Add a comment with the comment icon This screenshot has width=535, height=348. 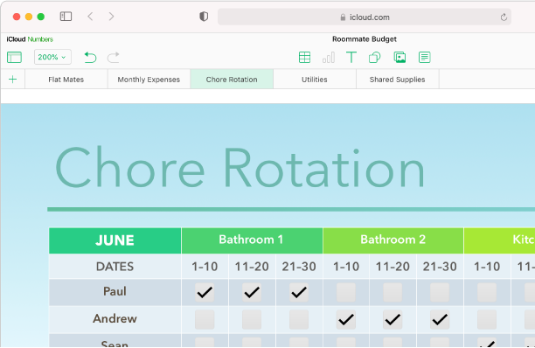coord(424,57)
